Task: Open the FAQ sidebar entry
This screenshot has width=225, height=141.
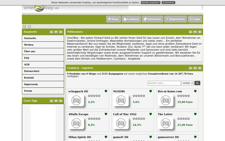Action: point(43,58)
